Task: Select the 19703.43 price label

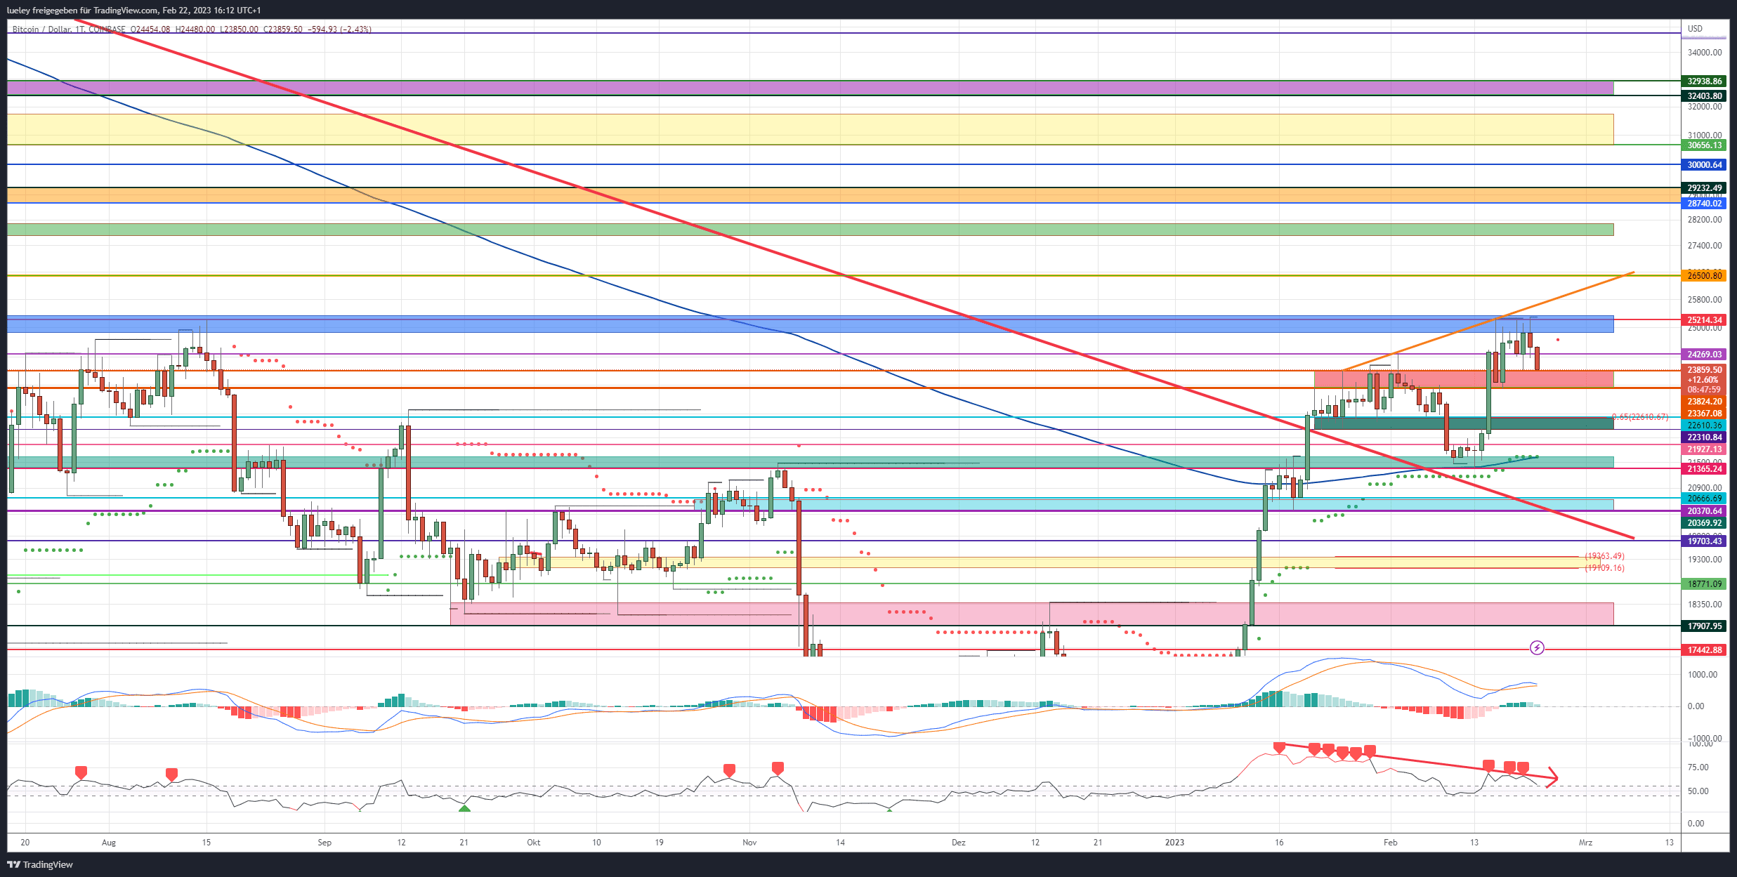Action: 1704,541
